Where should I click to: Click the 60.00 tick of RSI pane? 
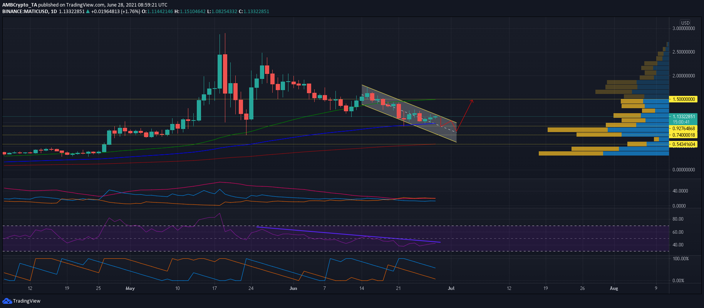pos(678,232)
